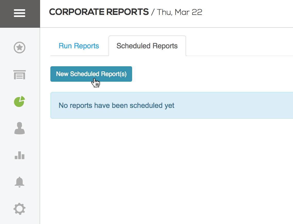Click the Thu, Mar 22 date label
Screen dimensions: 293x224
pyautogui.click(x=180, y=12)
